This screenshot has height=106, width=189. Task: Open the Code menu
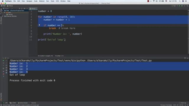[35, 1]
